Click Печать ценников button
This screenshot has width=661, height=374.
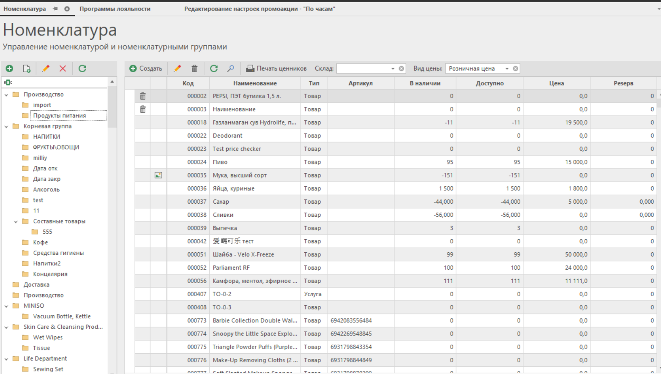click(277, 68)
